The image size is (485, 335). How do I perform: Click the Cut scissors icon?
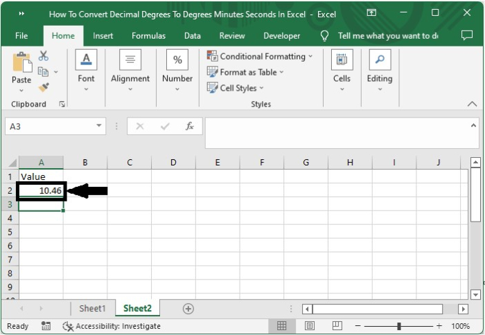[x=44, y=56]
